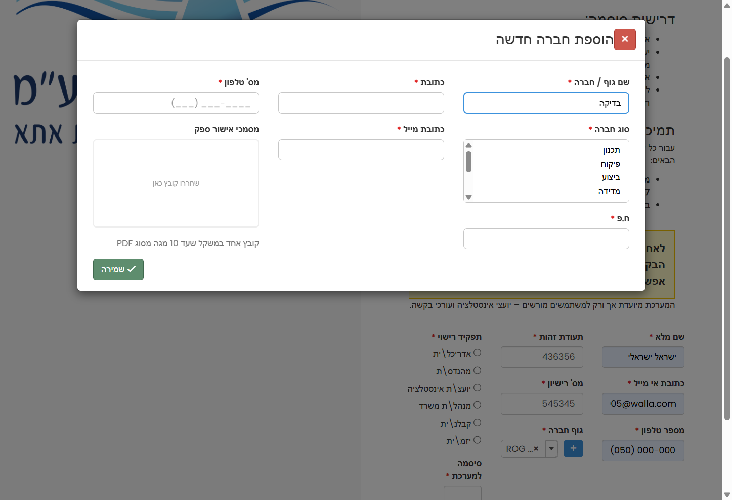The image size is (732, 500).
Task: Clear the ROG company selection with ×
Action: pos(536,449)
